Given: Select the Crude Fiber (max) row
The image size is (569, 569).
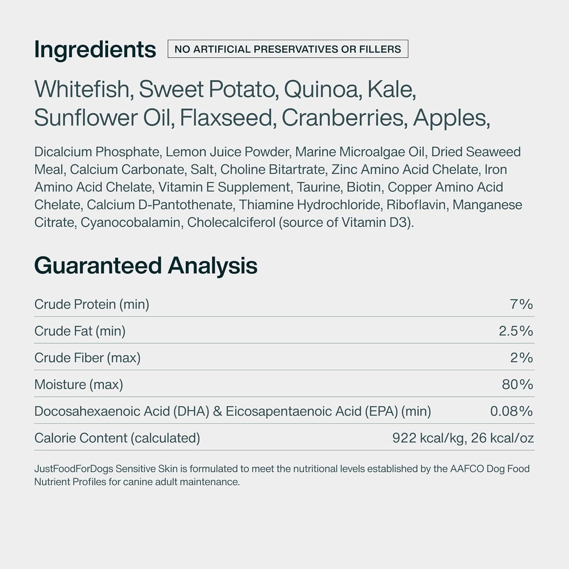Looking at the screenshot, I should (x=284, y=358).
